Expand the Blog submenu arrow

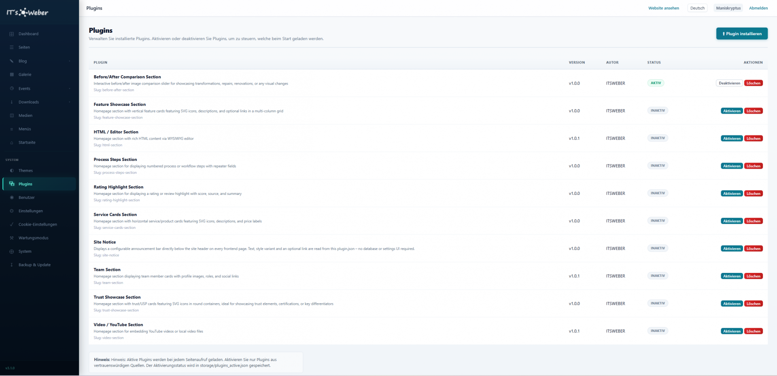point(70,61)
